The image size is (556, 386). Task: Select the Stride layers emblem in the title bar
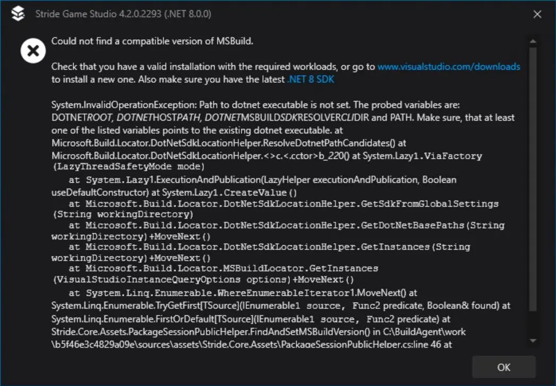tap(16, 14)
